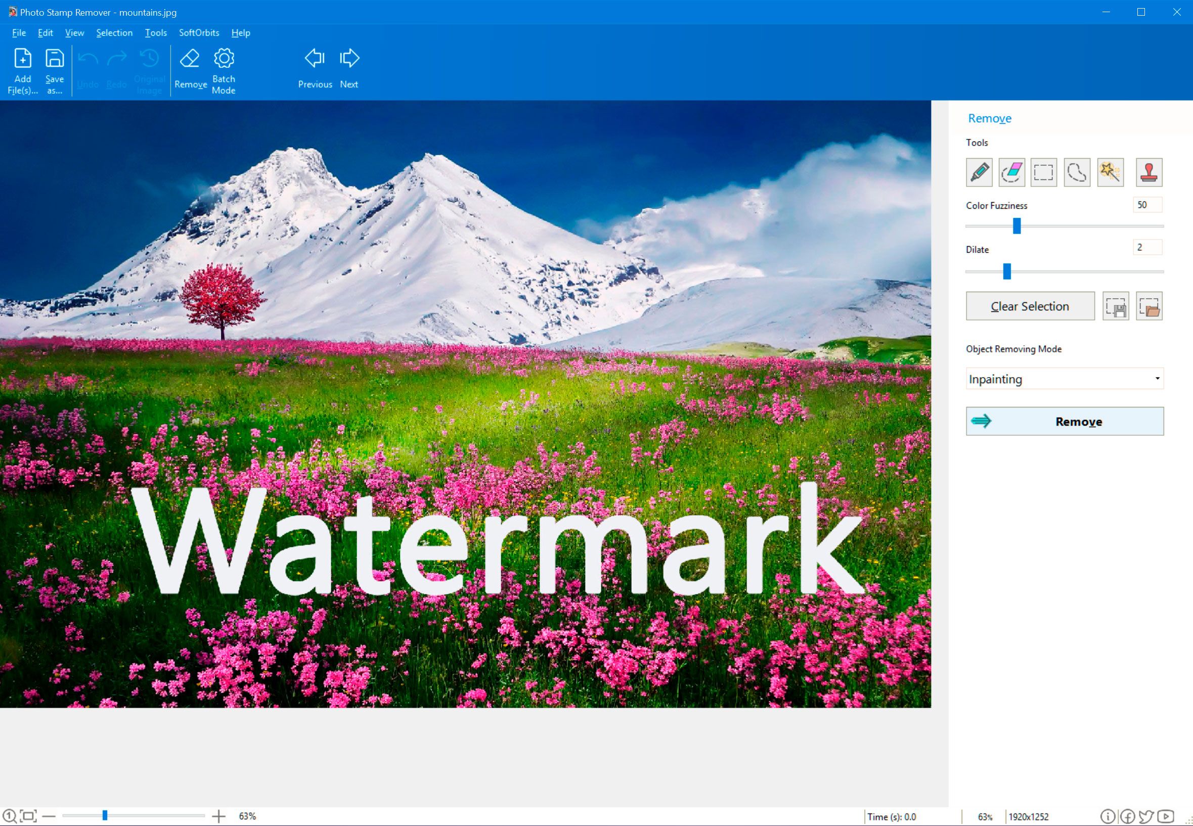
Task: Select the Eraser selection tool
Action: [1012, 171]
